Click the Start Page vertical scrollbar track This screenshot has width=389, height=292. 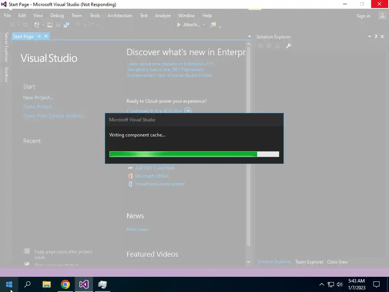248,153
